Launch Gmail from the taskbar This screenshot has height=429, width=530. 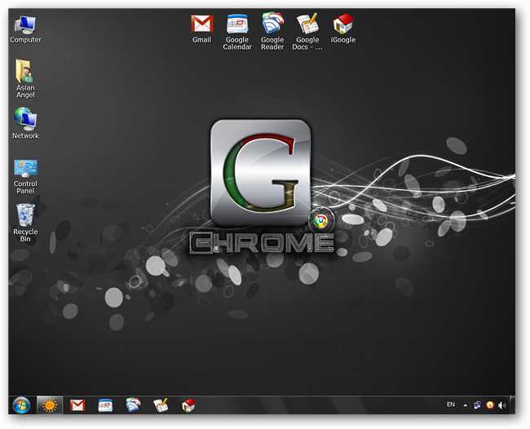tap(77, 405)
